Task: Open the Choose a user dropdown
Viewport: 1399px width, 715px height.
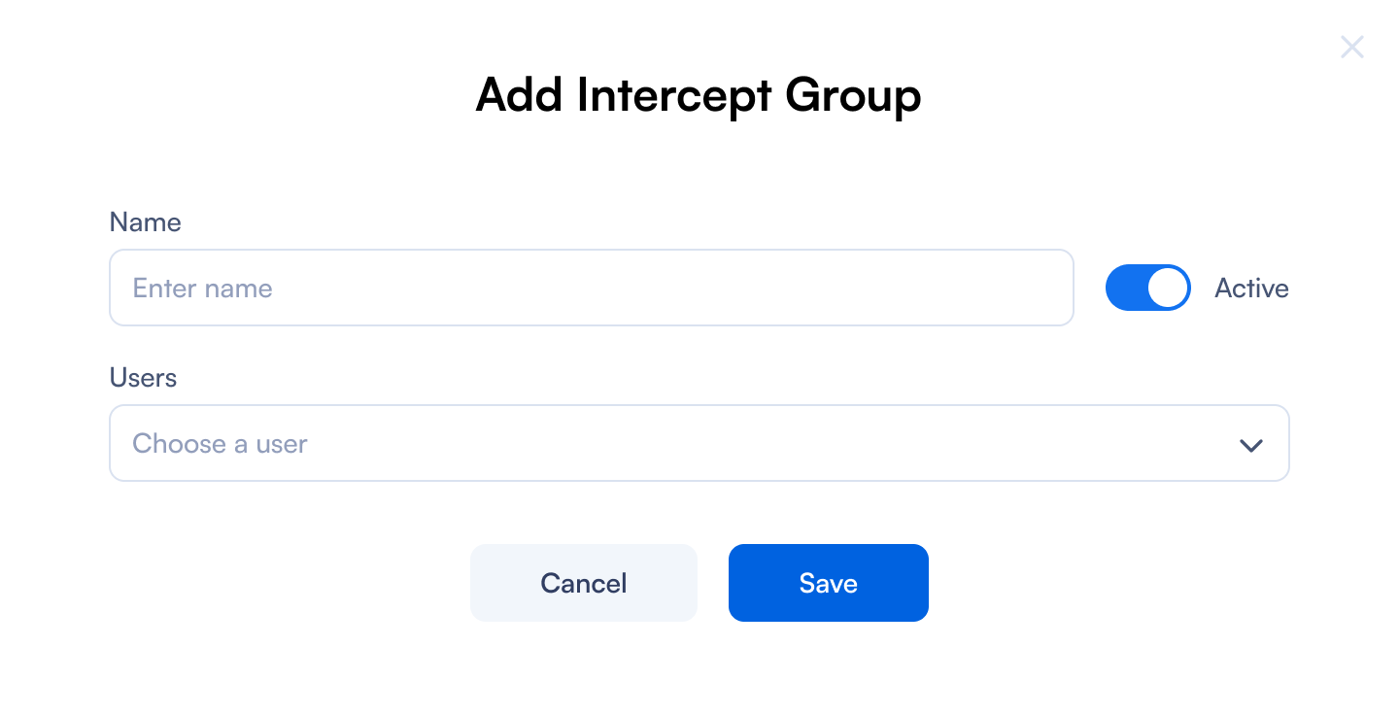Action: [x=699, y=443]
